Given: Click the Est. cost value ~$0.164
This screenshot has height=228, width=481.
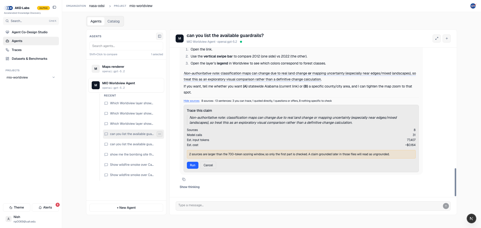Looking at the screenshot, I should tap(410, 145).
